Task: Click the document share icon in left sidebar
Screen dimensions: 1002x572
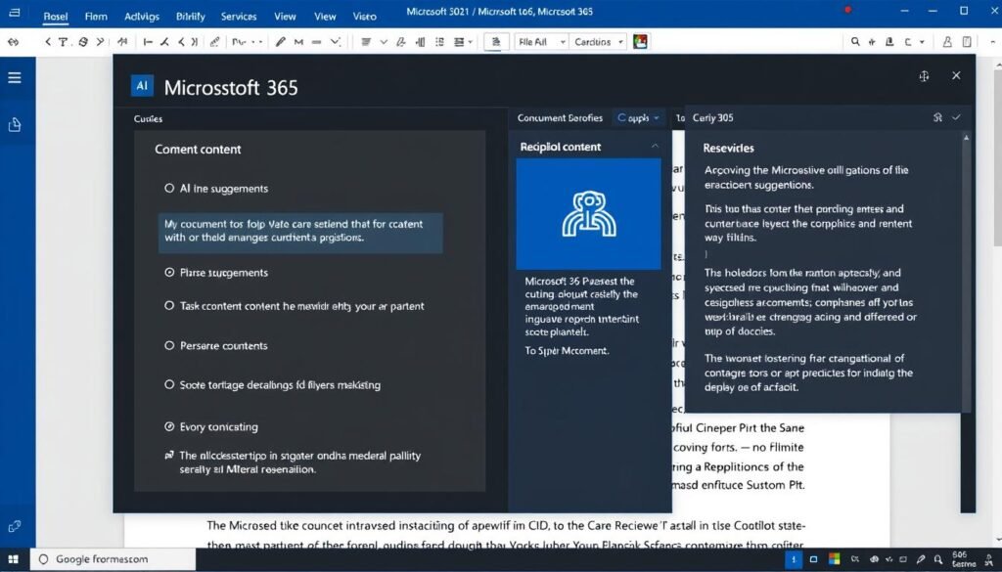Action: [x=14, y=125]
